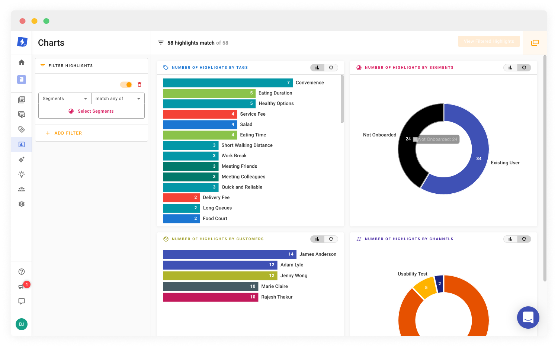Open the sparkle AI icon in sidebar

coord(22,159)
